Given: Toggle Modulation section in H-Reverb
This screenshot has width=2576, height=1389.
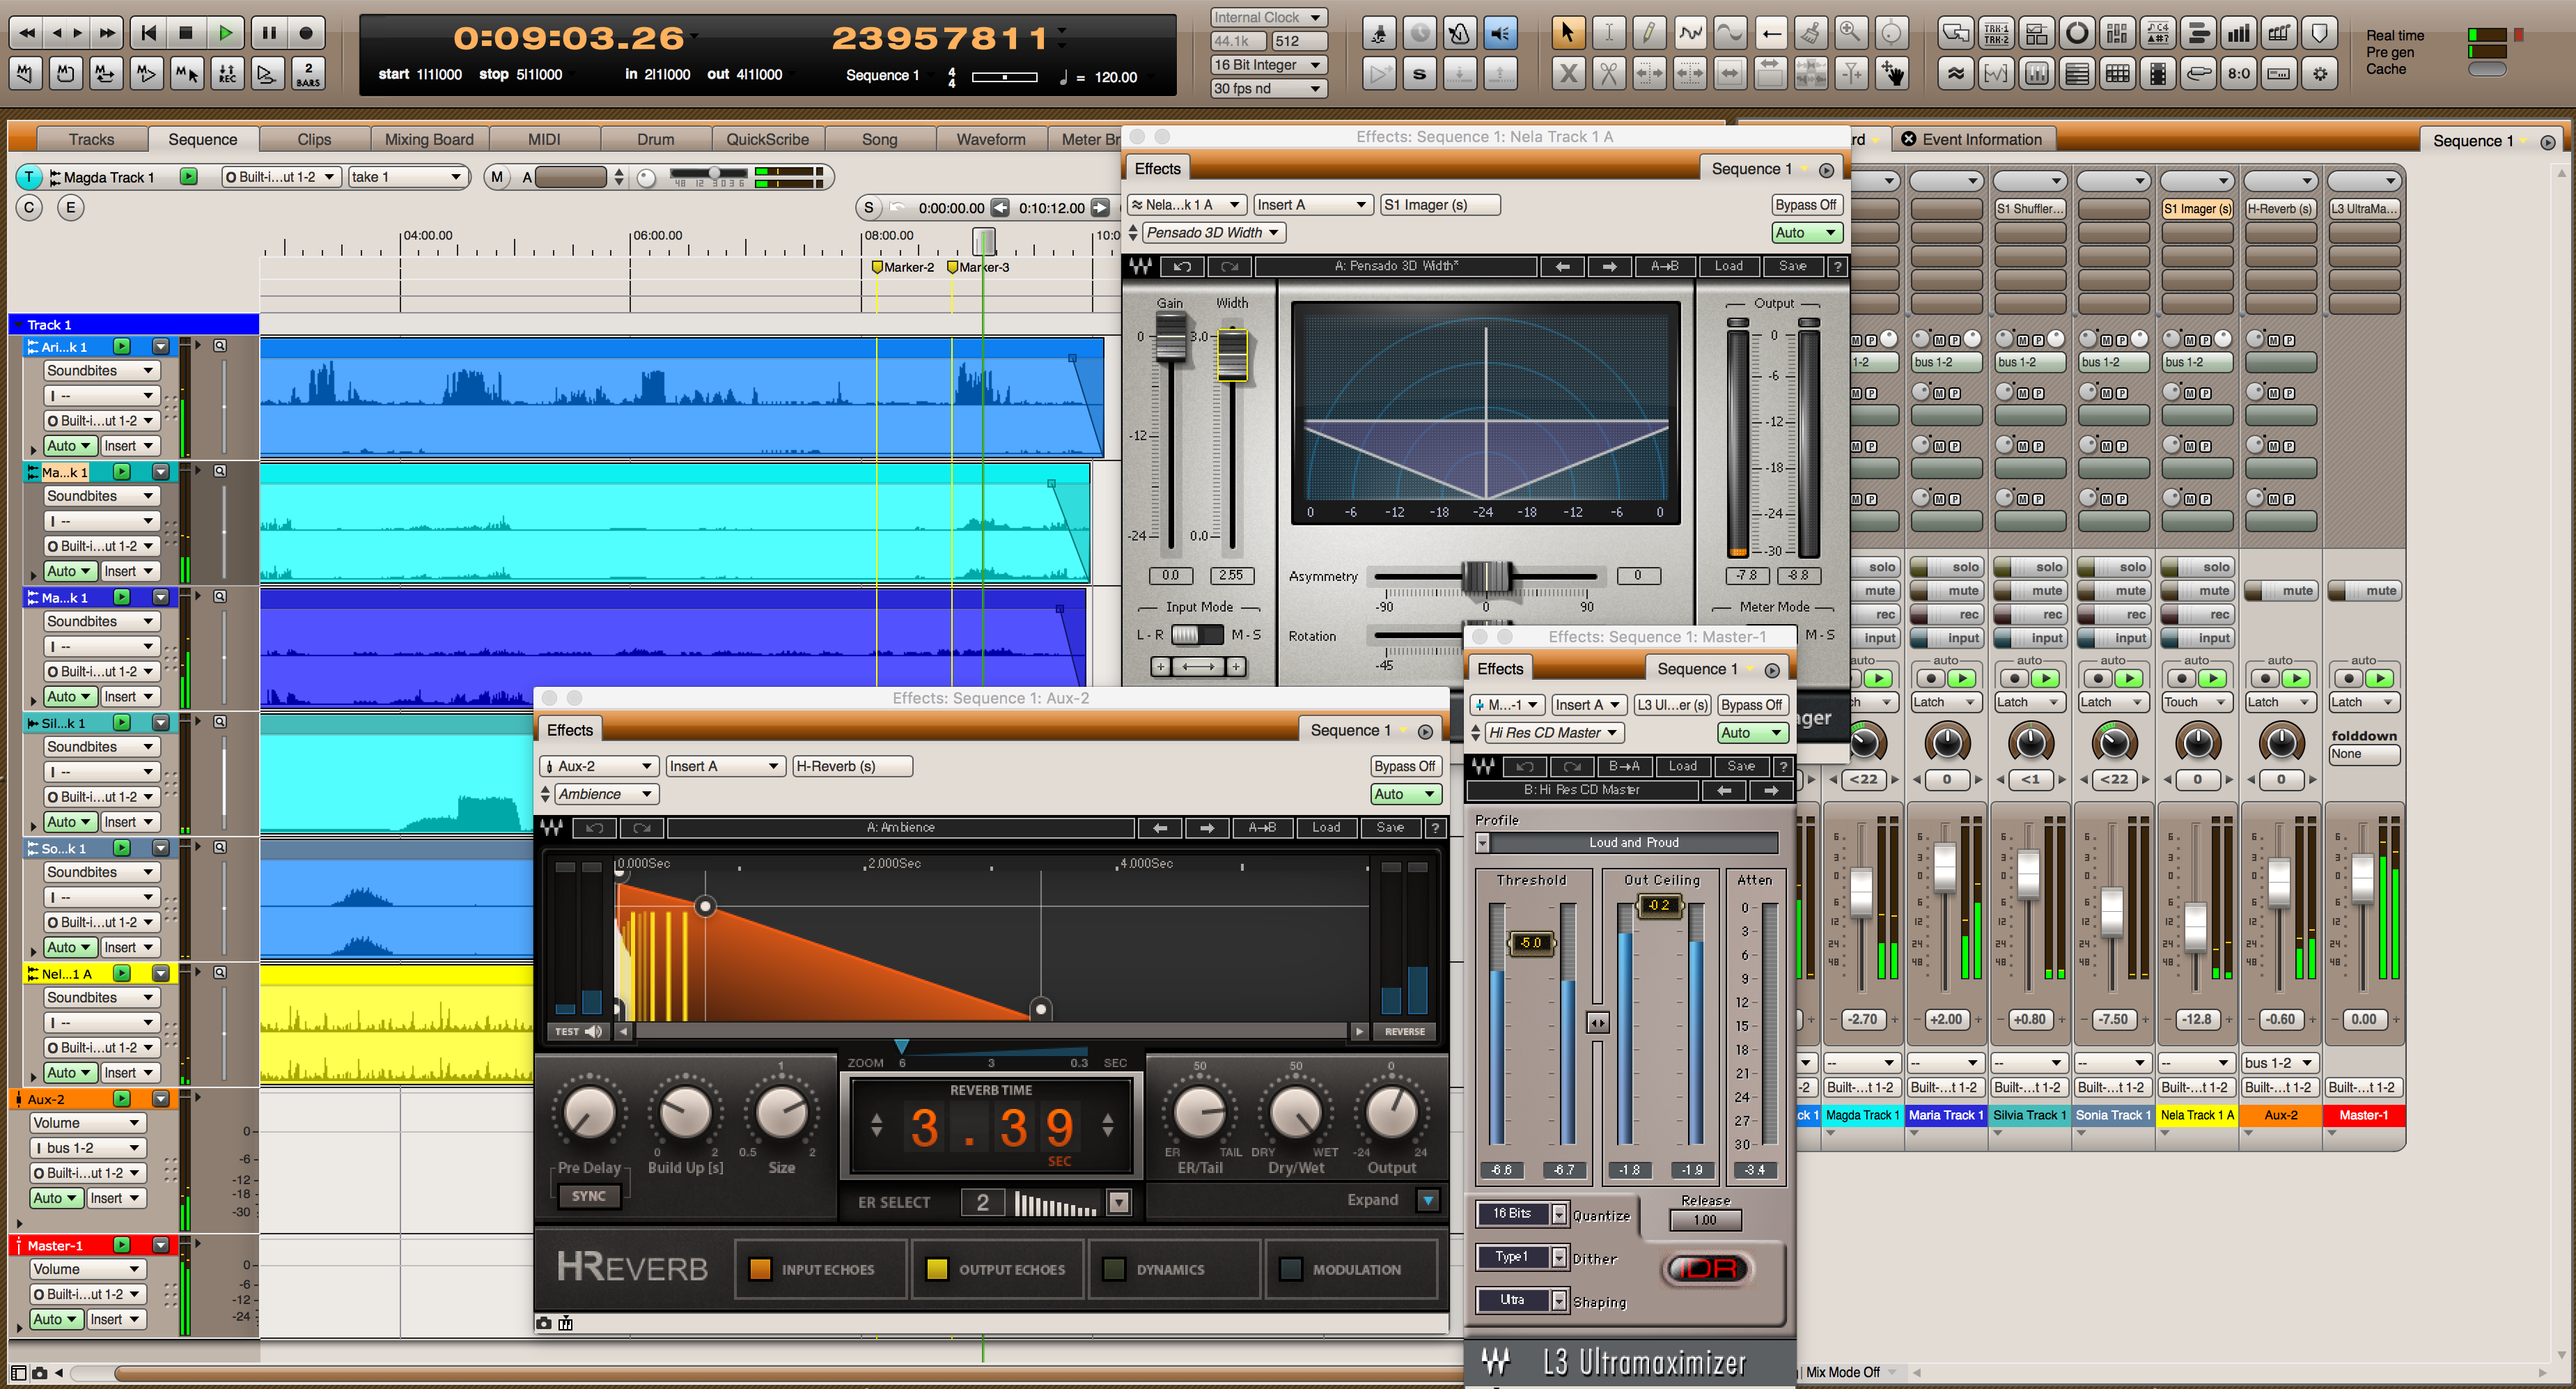Looking at the screenshot, I should coord(1291,1269).
